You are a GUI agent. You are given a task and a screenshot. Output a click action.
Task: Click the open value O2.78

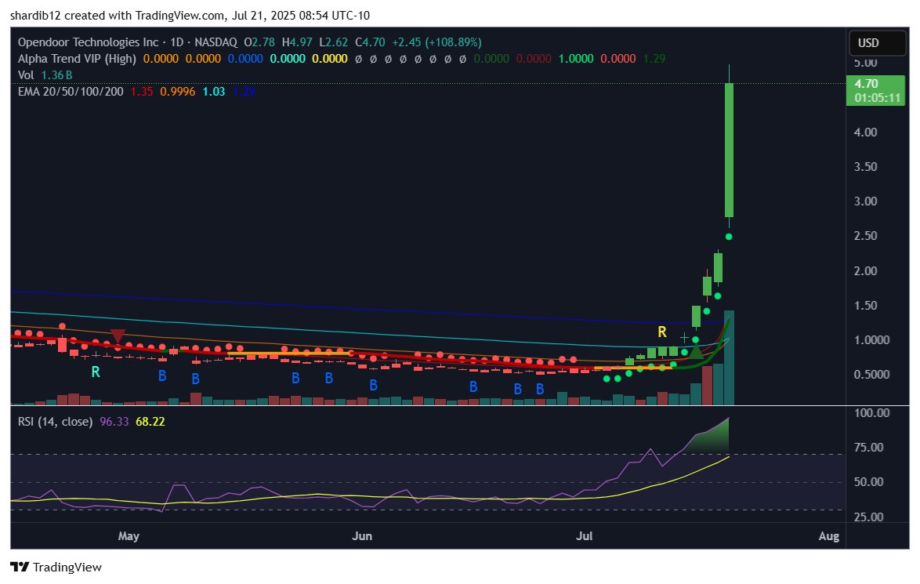(259, 42)
